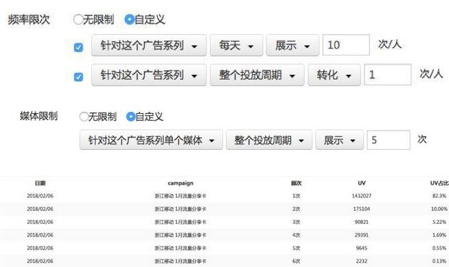Click the 频率限次 section label
The width and height of the screenshot is (449, 267).
(x=29, y=20)
